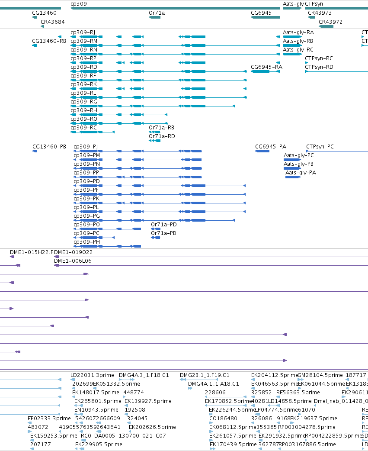The height and width of the screenshot is (451, 368).
Task: Open protein cp309-PG
Action: click(87, 216)
